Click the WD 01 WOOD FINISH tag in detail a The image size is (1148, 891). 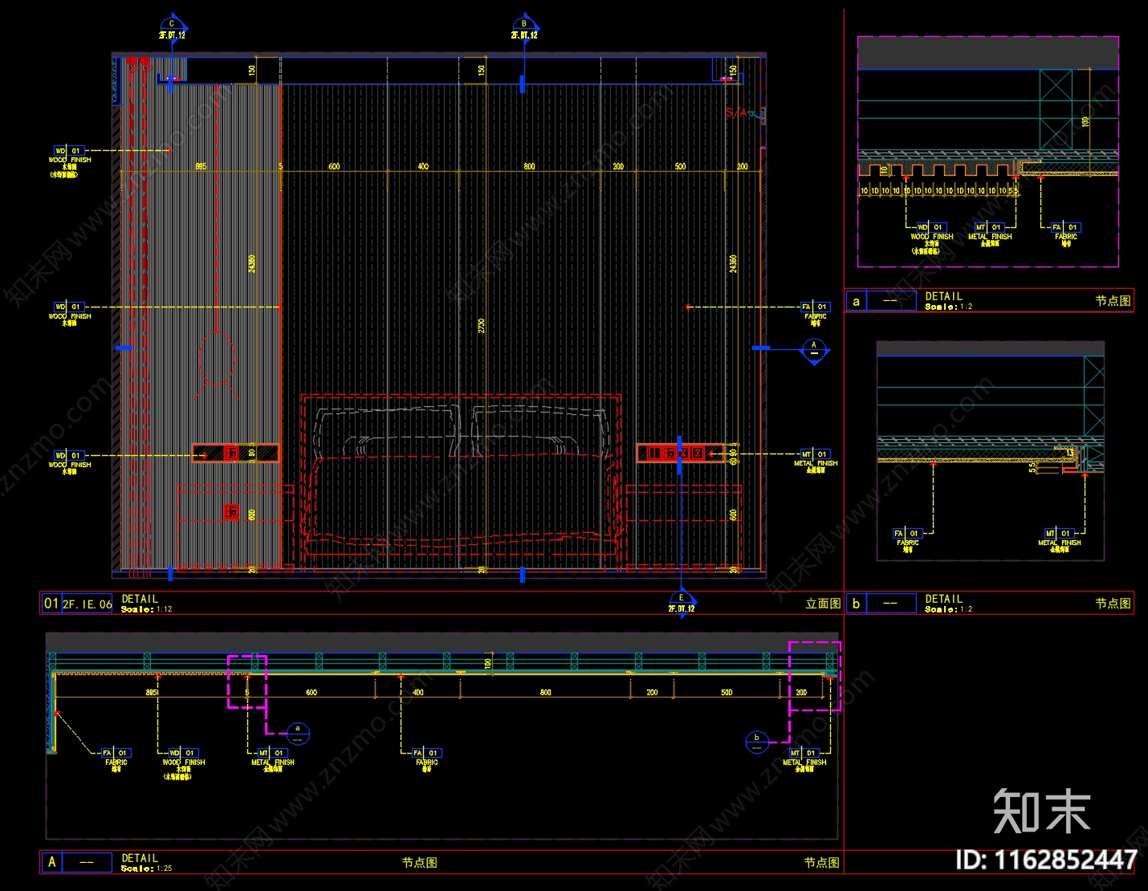click(x=932, y=238)
